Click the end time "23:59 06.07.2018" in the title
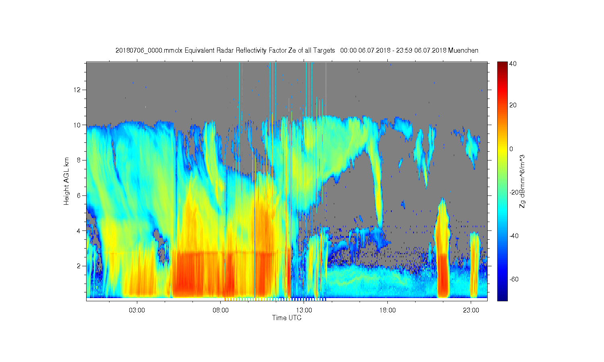Image resolution: width=604 pixels, height=362 pixels. [421, 51]
